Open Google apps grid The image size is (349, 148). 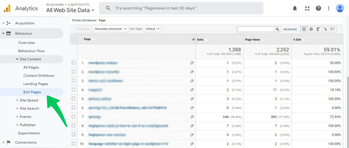307,9
